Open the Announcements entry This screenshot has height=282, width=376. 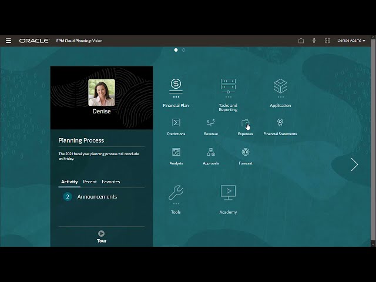[97, 197]
